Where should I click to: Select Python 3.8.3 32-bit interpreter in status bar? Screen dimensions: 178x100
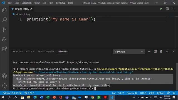click(12, 93)
